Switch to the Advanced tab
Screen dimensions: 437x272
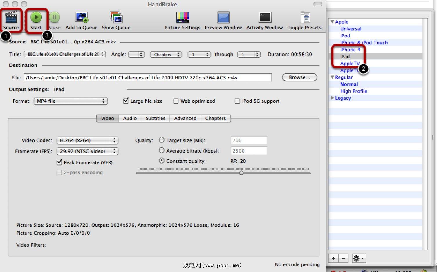[185, 118]
